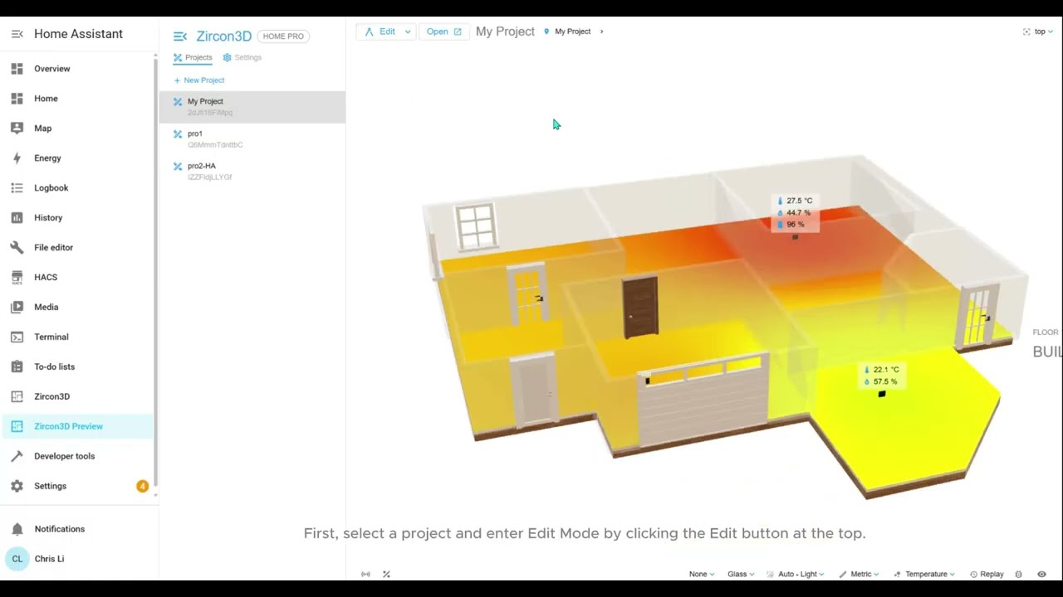Collapse the Zircon3D project panel
This screenshot has height=597, width=1063.
tap(180, 36)
